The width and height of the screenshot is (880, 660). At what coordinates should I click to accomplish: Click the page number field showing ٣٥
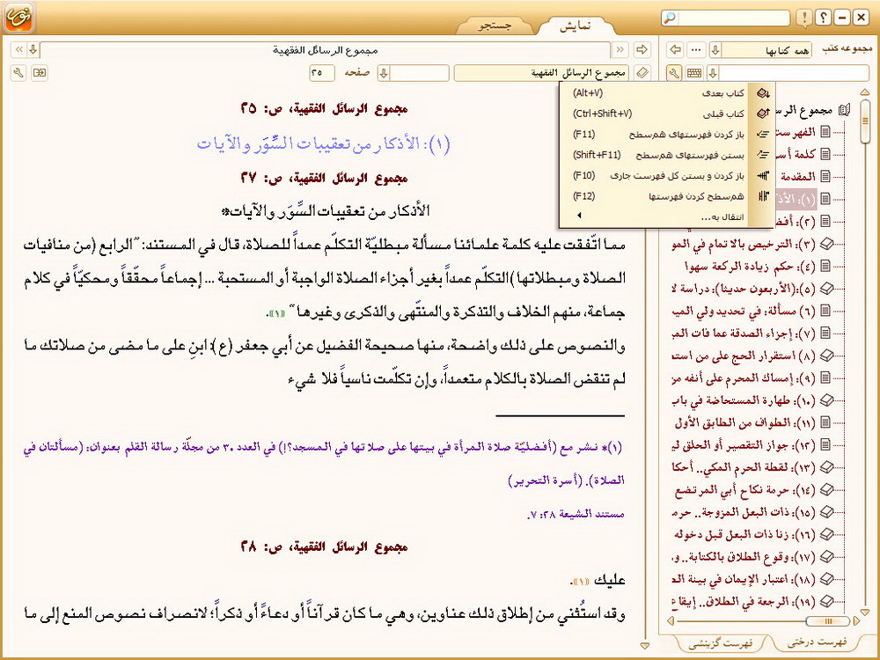tap(322, 73)
